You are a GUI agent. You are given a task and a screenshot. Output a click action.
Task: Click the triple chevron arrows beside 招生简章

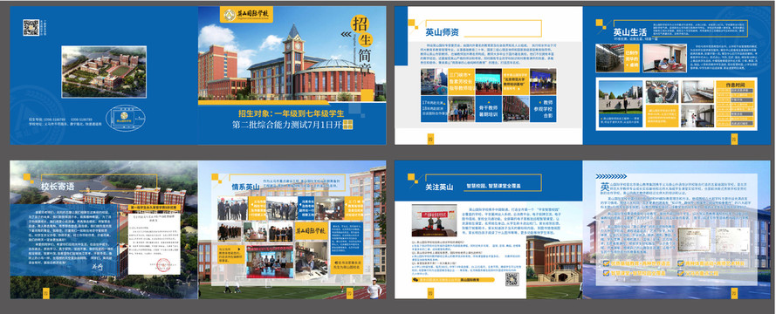345,35
